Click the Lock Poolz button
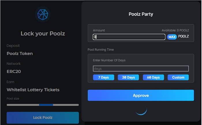The image size is (202, 125). (43, 117)
